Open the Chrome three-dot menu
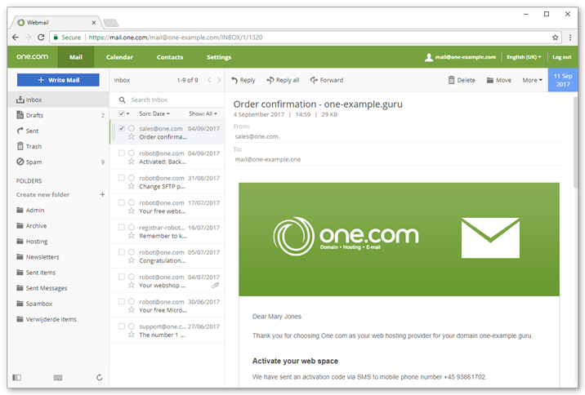Image resolution: width=585 pixels, height=395 pixels. [570, 38]
